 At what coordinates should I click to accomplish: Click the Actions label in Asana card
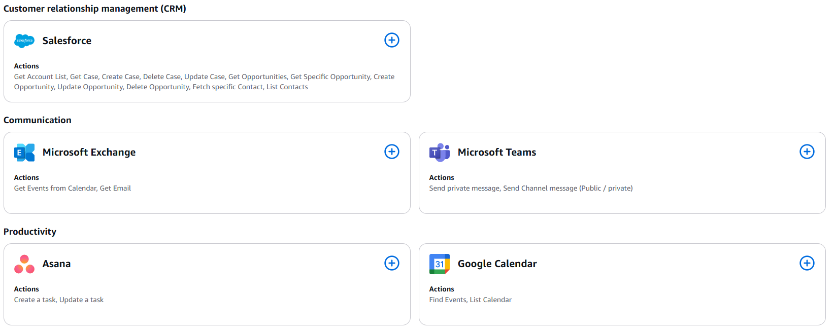(x=26, y=289)
